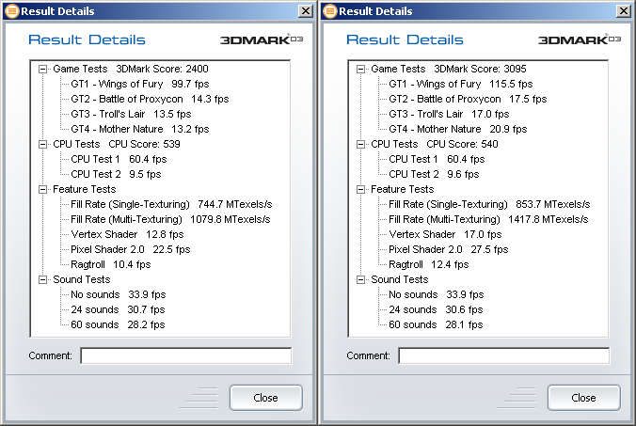
Task: Select GT3 Troll's Lair 13.5 fps
Action: click(x=131, y=114)
